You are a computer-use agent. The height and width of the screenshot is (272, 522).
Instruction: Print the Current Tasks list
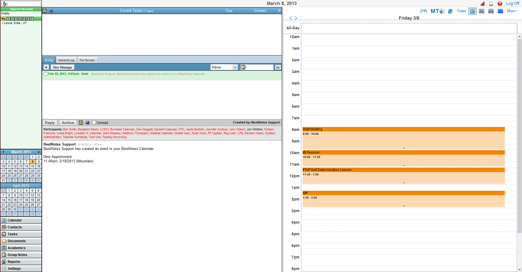coord(51,11)
